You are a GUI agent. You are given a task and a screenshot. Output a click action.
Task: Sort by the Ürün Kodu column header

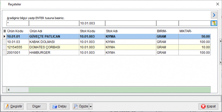tap(15, 31)
